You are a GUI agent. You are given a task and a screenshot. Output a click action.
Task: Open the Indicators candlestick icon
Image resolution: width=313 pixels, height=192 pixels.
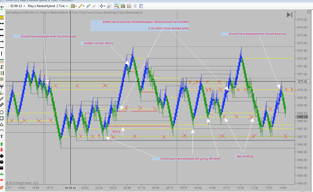[123, 6]
